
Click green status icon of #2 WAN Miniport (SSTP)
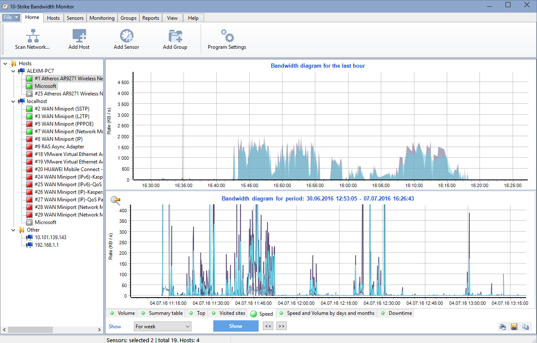pos(29,109)
